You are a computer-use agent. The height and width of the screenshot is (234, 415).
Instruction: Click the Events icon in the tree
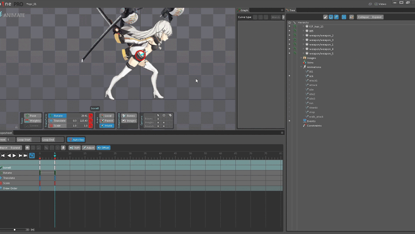[305, 121]
